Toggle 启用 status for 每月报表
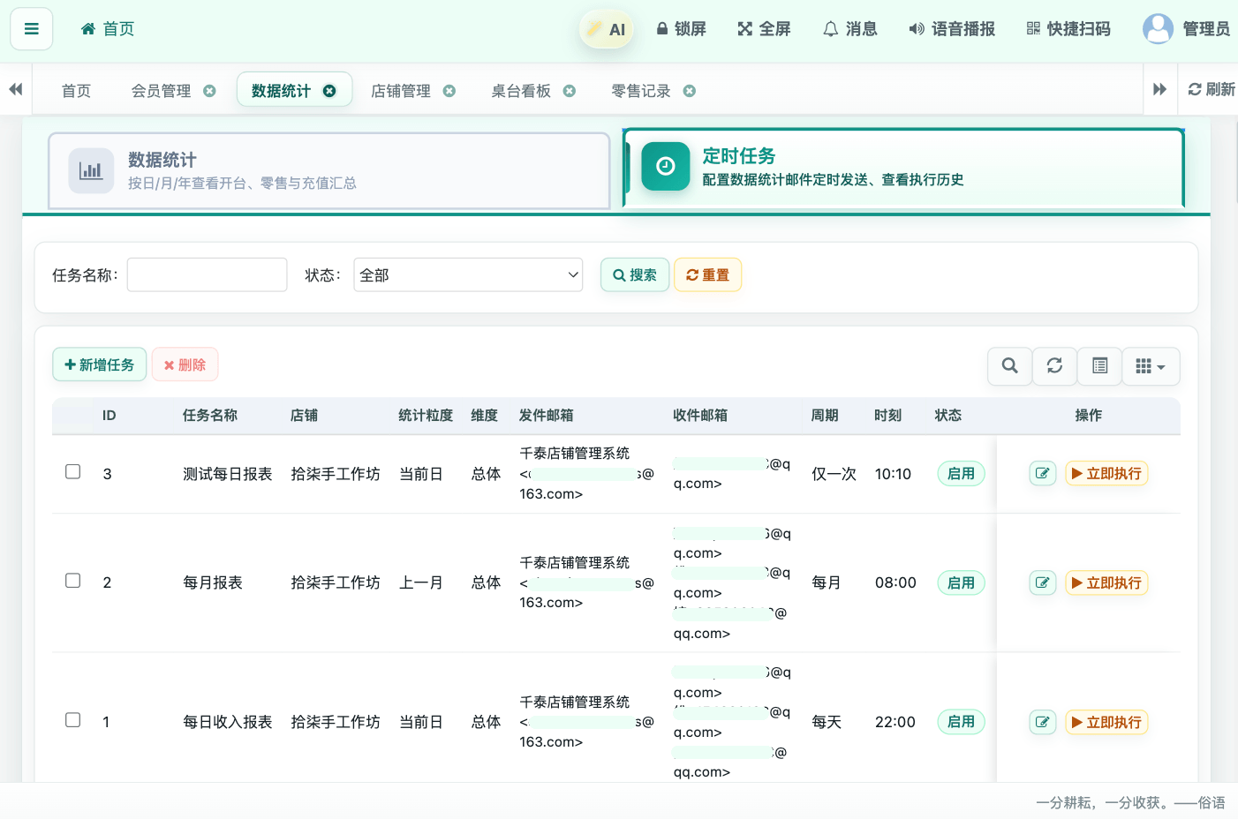Image resolution: width=1238 pixels, height=819 pixels. 961,582
